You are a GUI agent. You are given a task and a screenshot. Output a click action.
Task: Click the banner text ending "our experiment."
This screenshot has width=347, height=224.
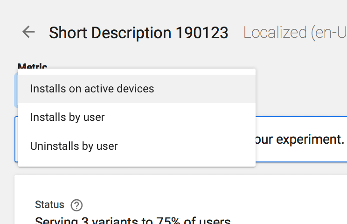click(298, 139)
